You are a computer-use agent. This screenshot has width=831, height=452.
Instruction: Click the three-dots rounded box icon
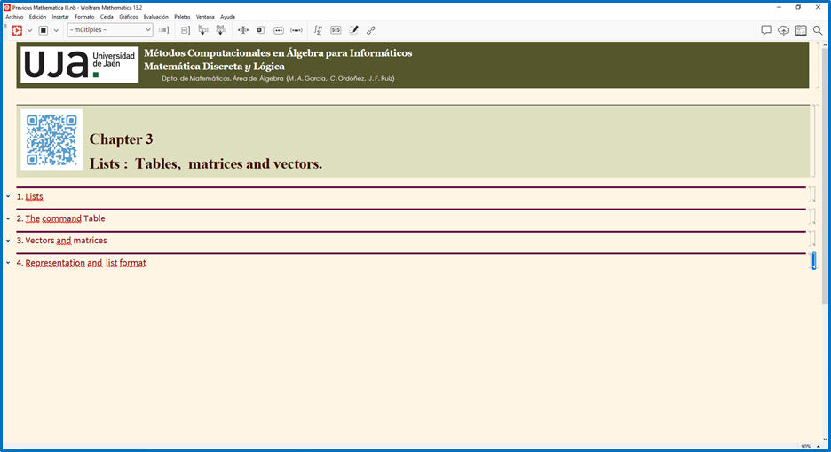click(279, 30)
